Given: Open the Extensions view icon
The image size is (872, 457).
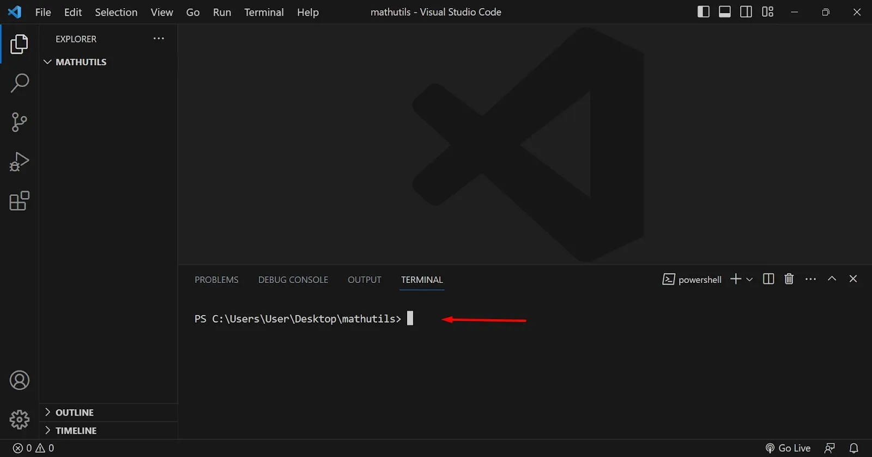Looking at the screenshot, I should click(x=19, y=201).
